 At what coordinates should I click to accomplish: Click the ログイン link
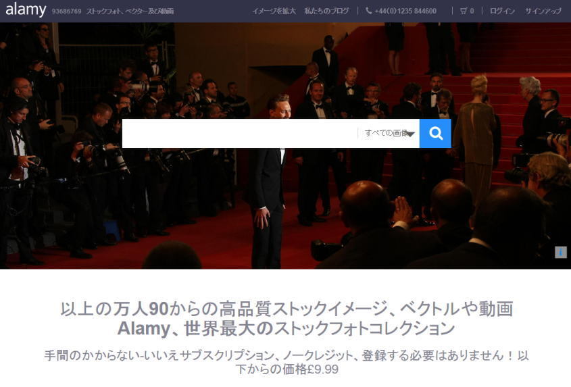coord(501,11)
